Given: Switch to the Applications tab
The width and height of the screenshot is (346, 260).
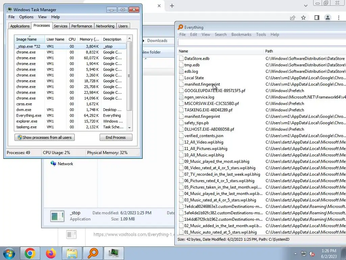Looking at the screenshot, I should (x=20, y=26).
